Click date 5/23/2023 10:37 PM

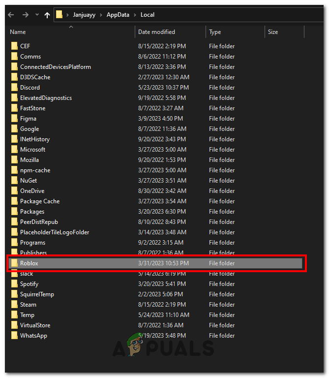click(163, 88)
